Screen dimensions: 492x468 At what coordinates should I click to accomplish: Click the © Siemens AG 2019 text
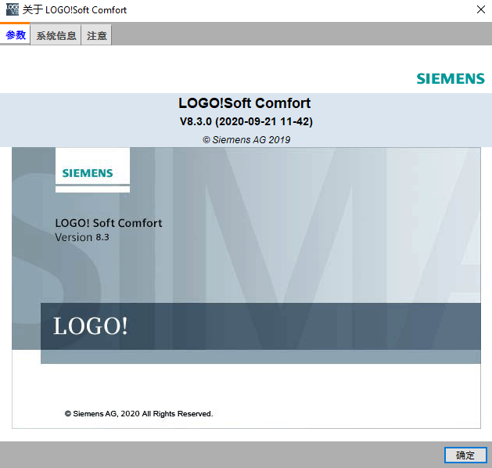pyautogui.click(x=246, y=139)
